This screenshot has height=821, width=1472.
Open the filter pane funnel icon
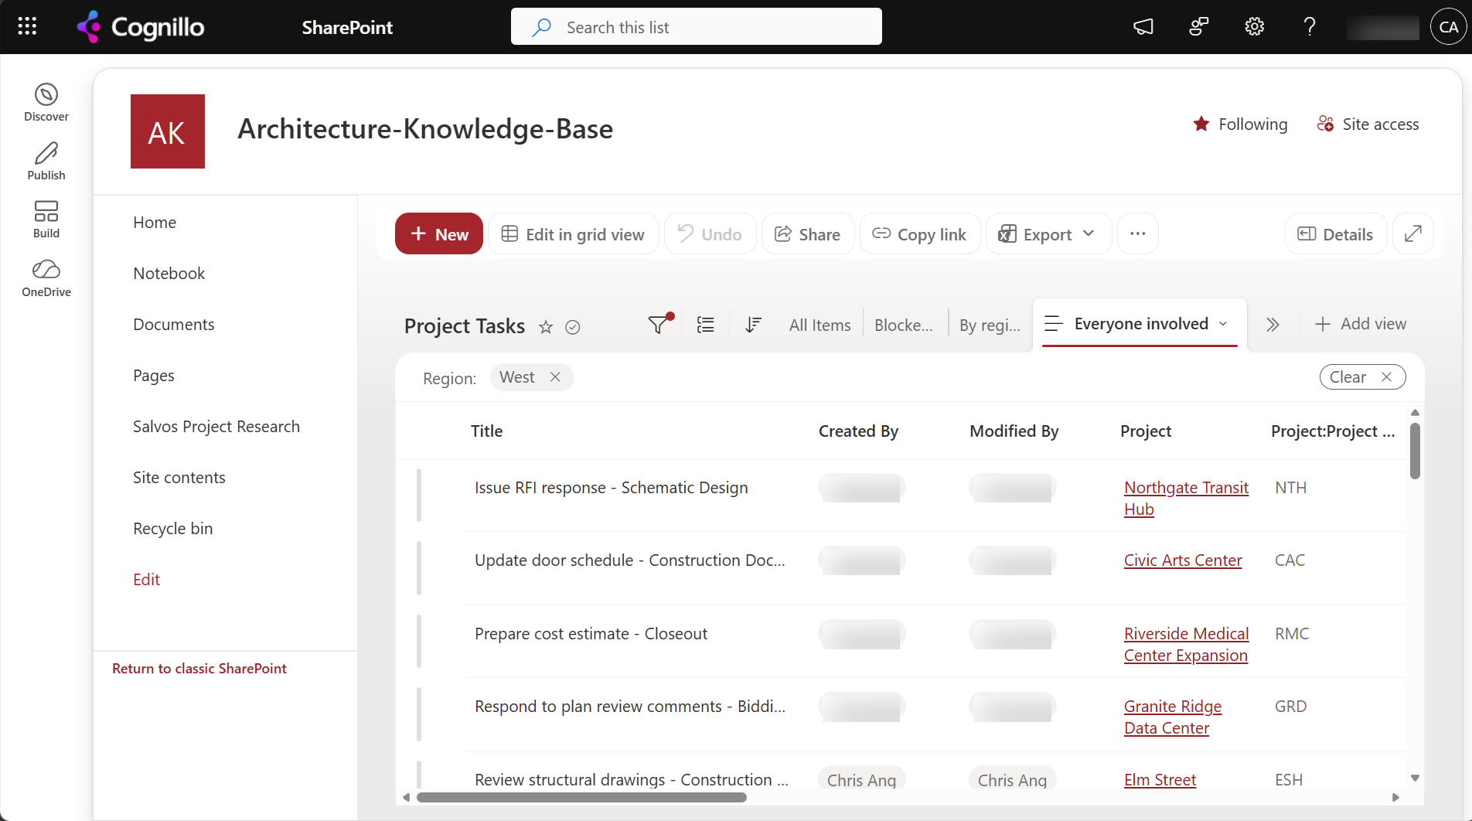point(659,325)
